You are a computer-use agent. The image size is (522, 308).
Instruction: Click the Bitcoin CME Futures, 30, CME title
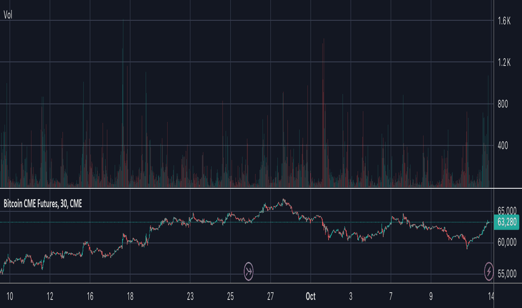tap(43, 204)
